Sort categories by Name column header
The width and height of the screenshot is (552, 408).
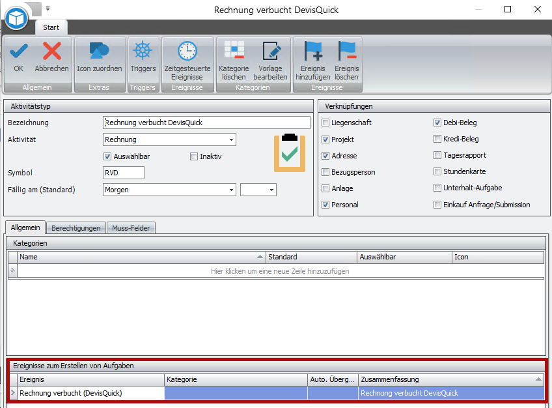coord(141,257)
